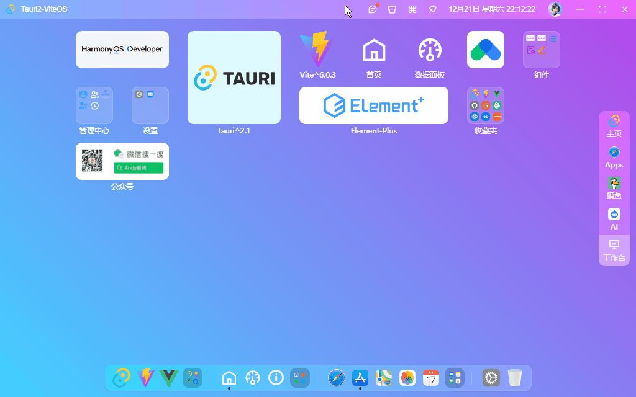
Task: Toggle the pin window icon
Action: tap(432, 9)
